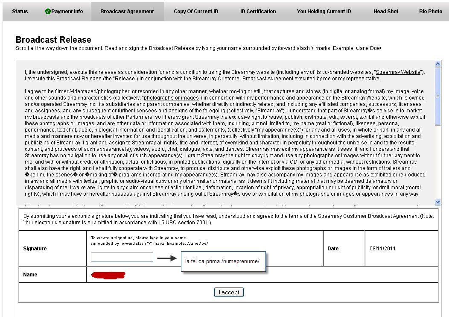Viewport: 449px width, 317px height.
Task: Click the "By submitting your electronic signature" notice
Action: tap(228, 219)
